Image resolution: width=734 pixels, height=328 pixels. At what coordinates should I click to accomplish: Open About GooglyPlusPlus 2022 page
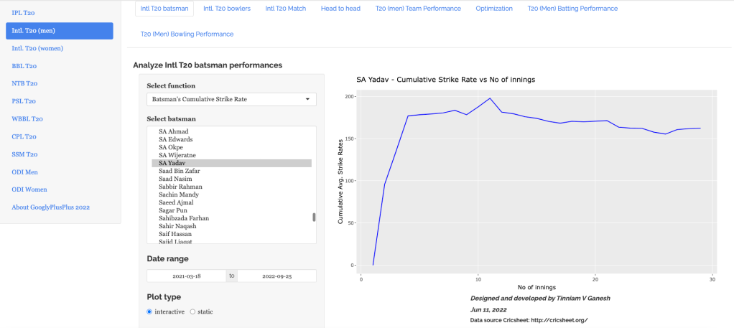[x=51, y=207]
